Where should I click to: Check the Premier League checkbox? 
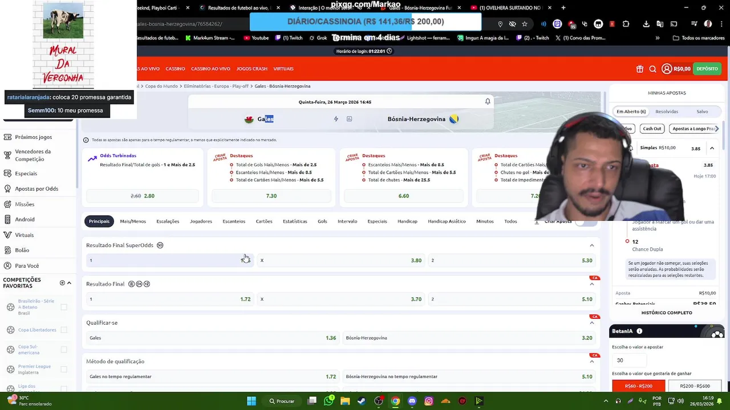(x=64, y=369)
